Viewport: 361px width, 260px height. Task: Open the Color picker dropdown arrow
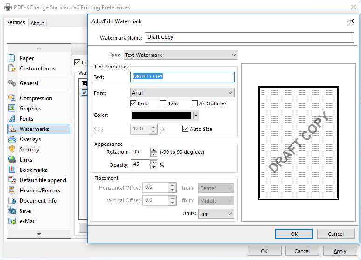click(x=196, y=116)
